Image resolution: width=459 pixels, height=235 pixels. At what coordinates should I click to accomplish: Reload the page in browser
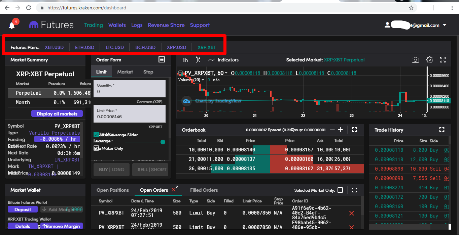29,7
